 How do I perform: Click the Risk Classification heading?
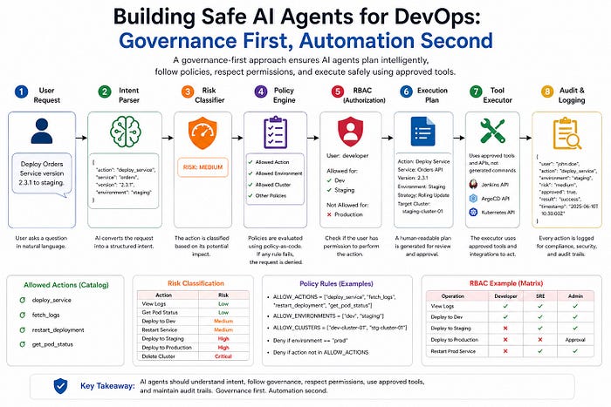[196, 283]
